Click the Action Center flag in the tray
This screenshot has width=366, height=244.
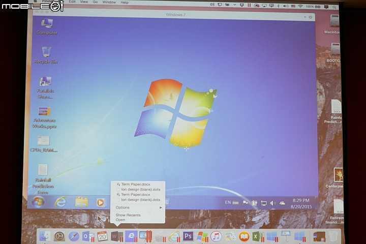[245, 203]
